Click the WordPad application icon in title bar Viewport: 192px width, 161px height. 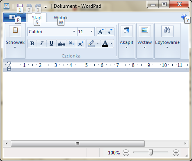[x=7, y=6]
